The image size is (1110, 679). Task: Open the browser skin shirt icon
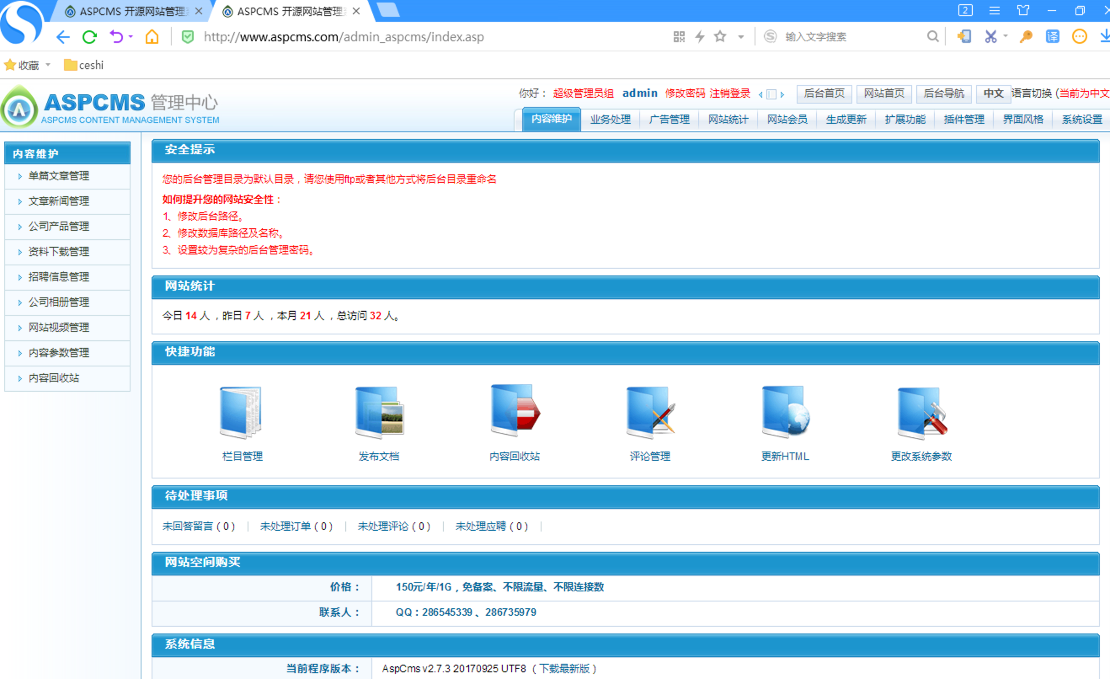1023,11
